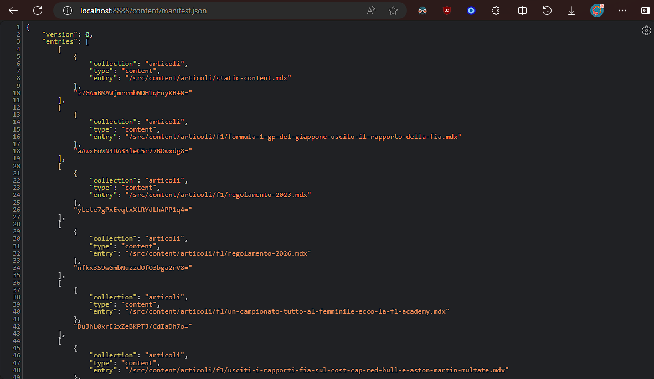Click the hash string starting with DuJhL0
This screenshot has width=654, height=379.
coord(133,326)
